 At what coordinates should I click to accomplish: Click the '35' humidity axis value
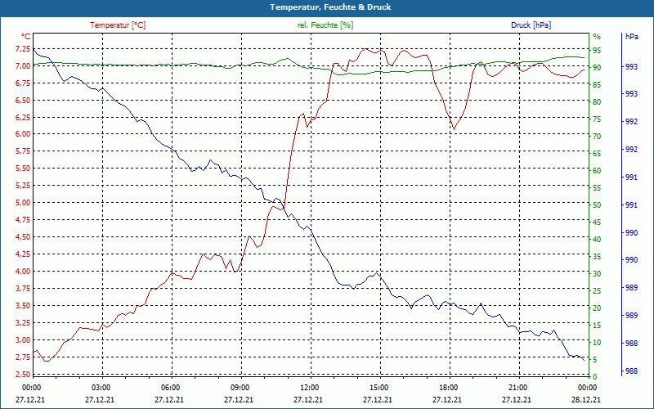pos(597,257)
